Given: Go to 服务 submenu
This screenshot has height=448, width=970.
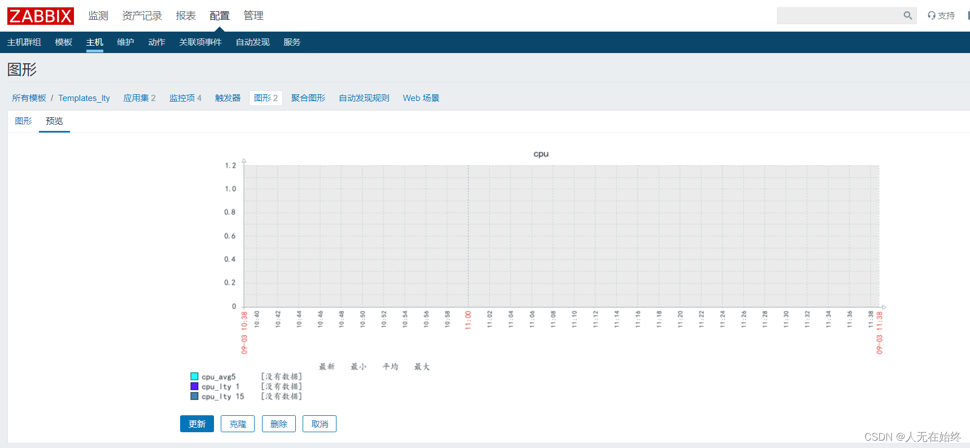Looking at the screenshot, I should [292, 42].
